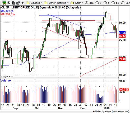Image resolution: width=130 pixels, height=113 pixels.
Task: Click the Other Intervals folder icon
Action: tap(46, 3)
